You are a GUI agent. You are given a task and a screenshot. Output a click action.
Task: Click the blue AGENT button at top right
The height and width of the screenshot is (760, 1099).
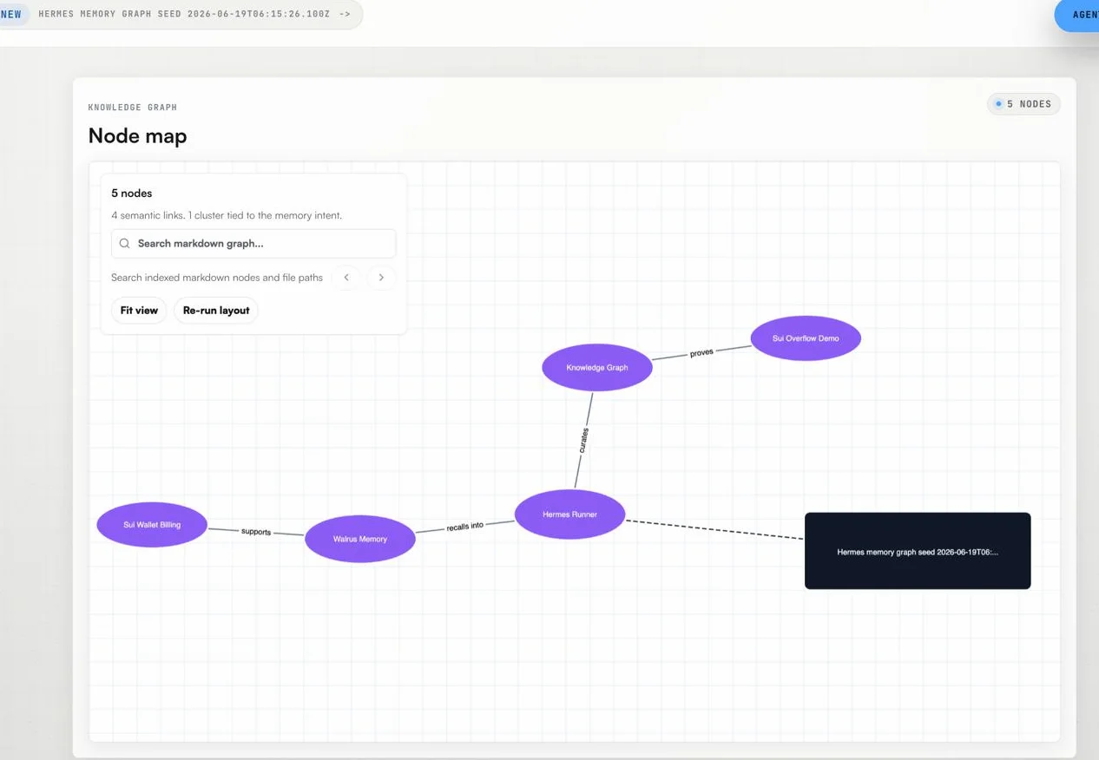click(1077, 15)
